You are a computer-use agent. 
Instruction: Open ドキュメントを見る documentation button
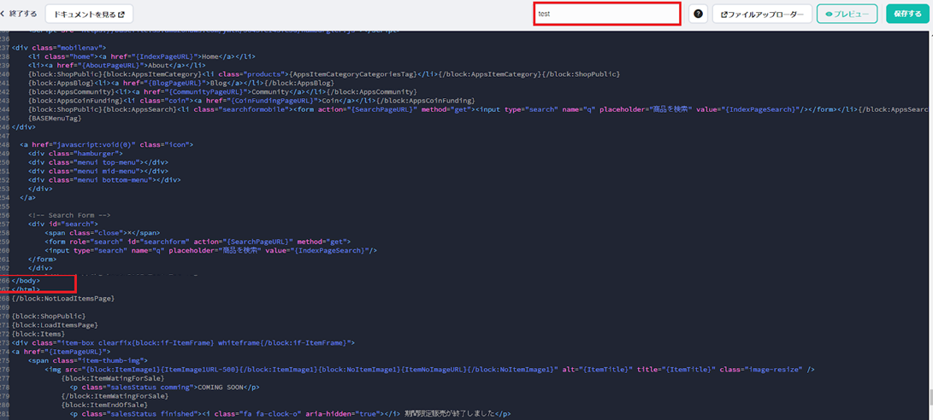89,14
